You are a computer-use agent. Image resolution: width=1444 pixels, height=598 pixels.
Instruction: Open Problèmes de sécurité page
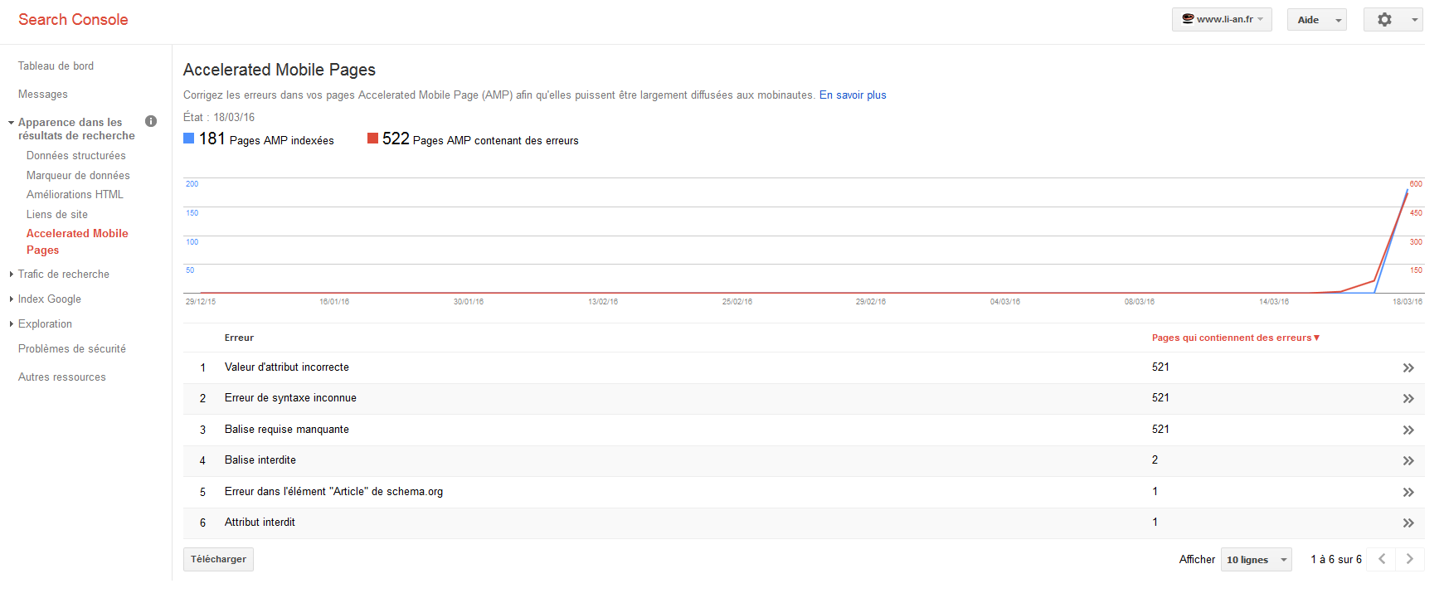[x=72, y=348]
